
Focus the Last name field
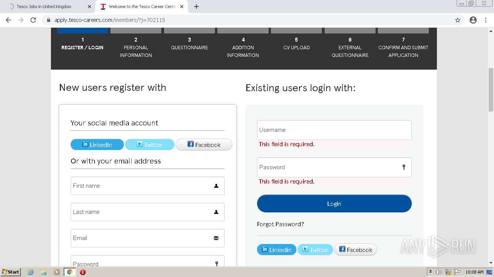click(147, 212)
